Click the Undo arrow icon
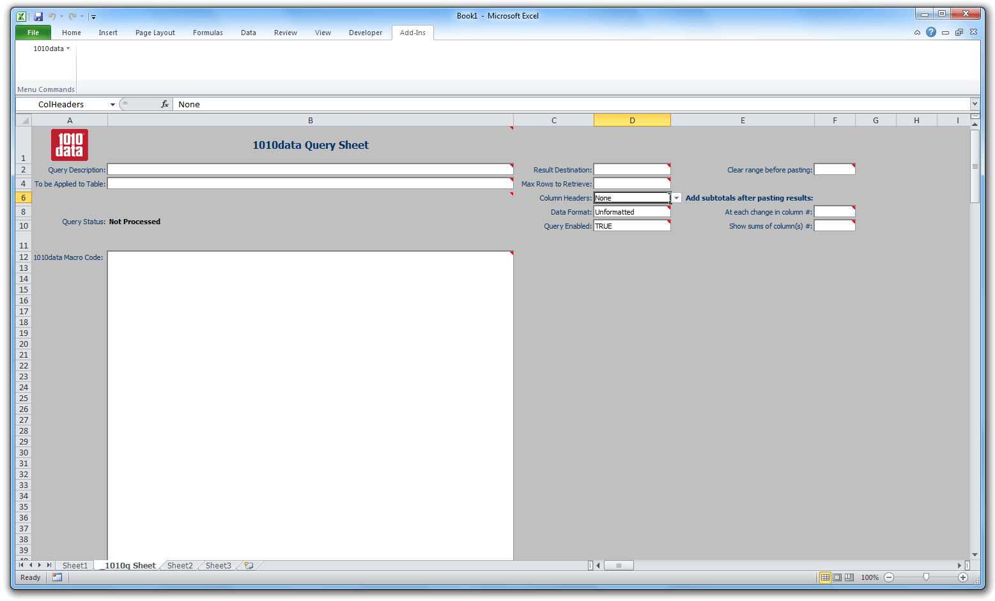Image resolution: width=995 pixels, height=601 pixels. [52, 17]
